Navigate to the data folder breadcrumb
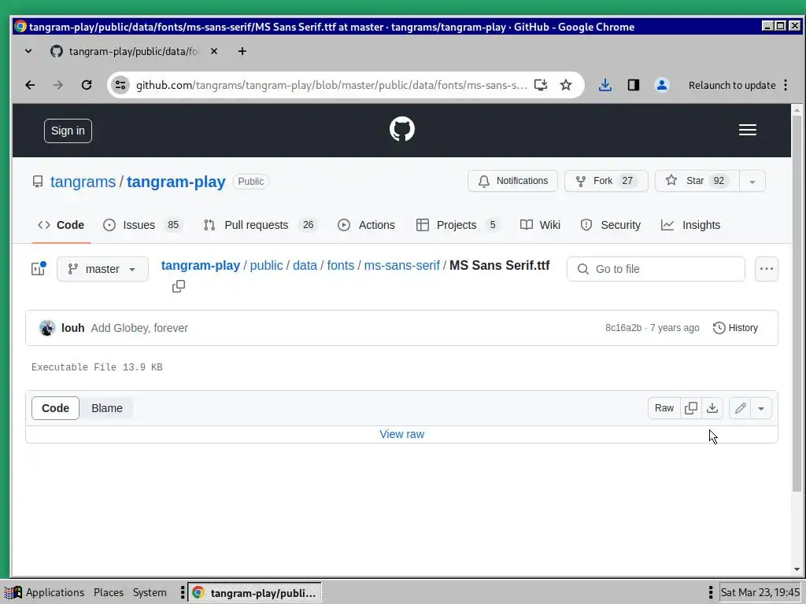Image resolution: width=806 pixels, height=604 pixels. click(x=305, y=266)
